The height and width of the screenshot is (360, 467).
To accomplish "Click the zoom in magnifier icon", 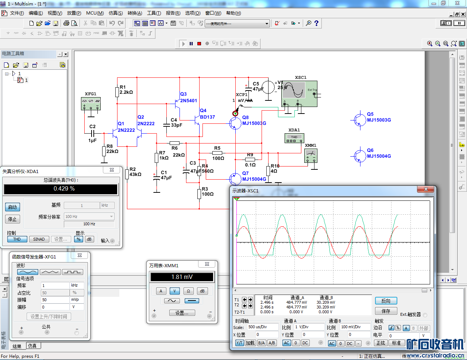I will 430,43.
